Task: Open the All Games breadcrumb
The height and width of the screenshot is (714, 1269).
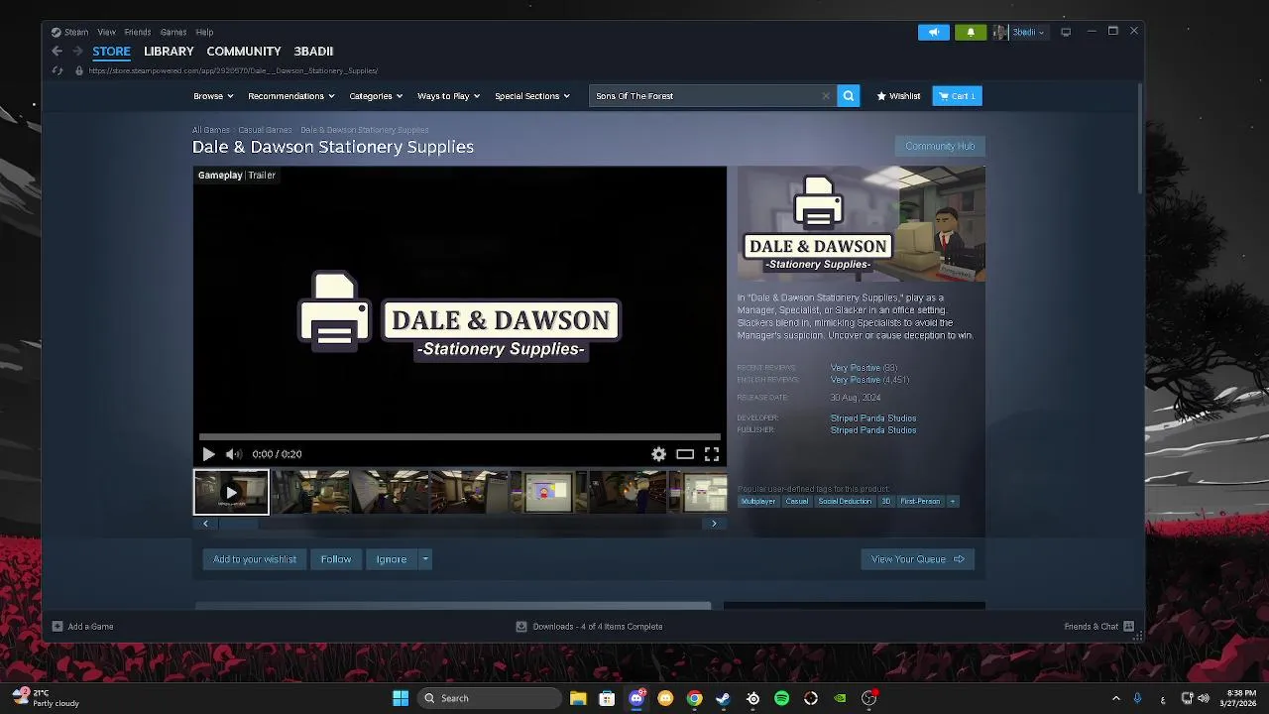Action: point(211,130)
